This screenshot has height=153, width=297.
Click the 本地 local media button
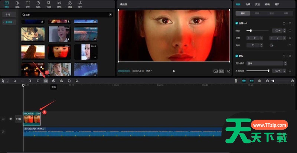(7, 14)
